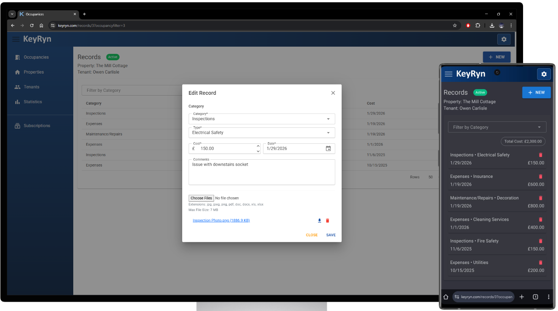Image resolution: width=558 pixels, height=311 pixels.
Task: Open the calendar picker for the Date field
Action: 328,148
